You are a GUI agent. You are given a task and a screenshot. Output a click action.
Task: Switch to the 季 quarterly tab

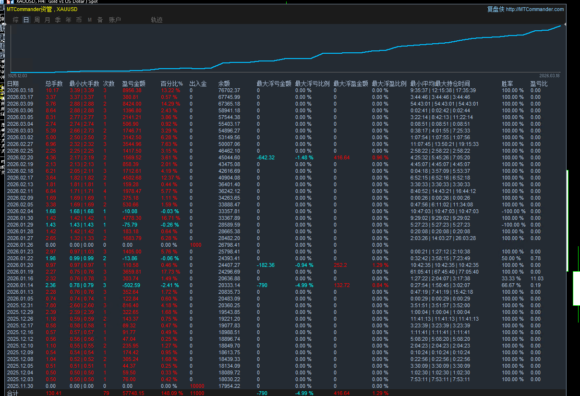pos(58,20)
